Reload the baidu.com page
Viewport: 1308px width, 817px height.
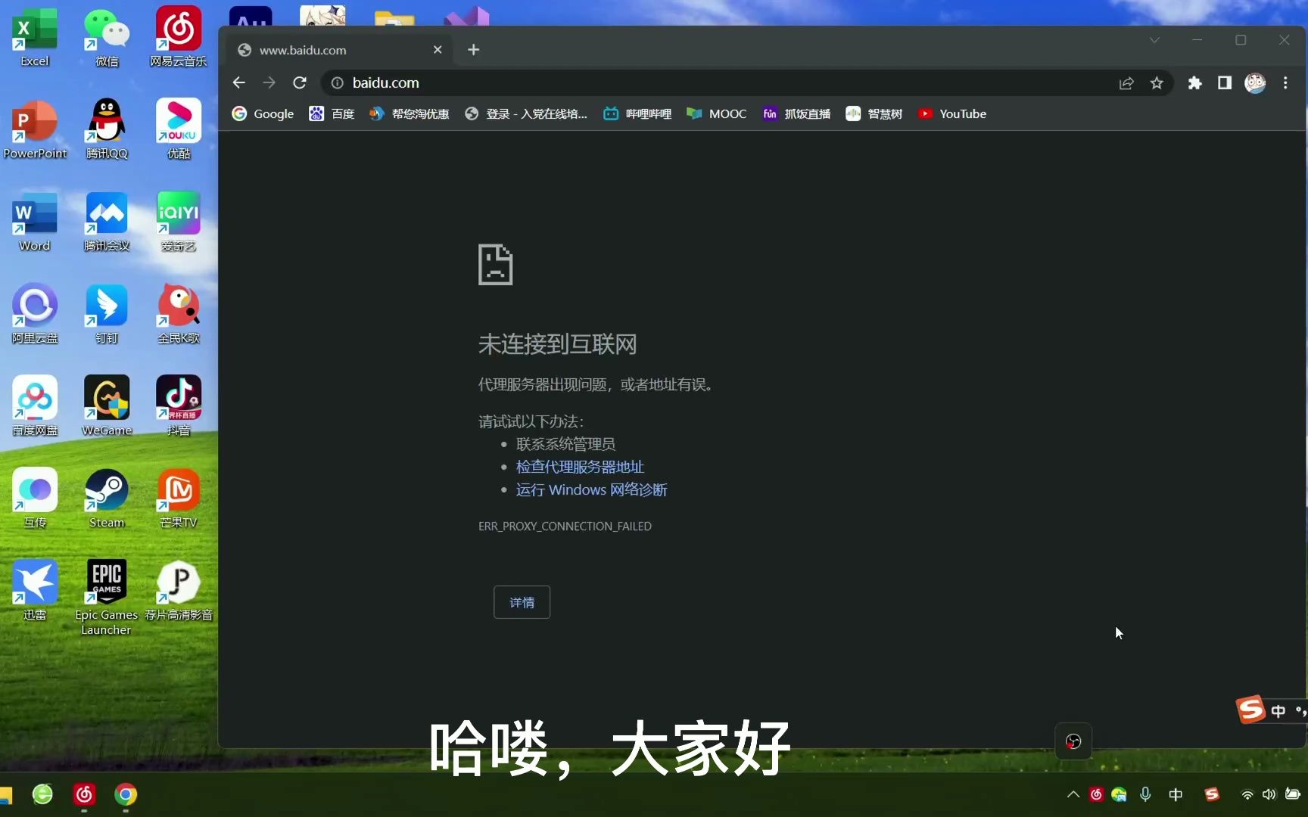(x=300, y=83)
